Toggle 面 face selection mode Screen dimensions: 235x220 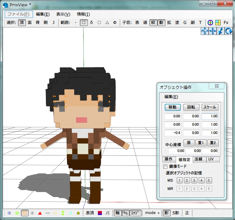tap(30, 23)
